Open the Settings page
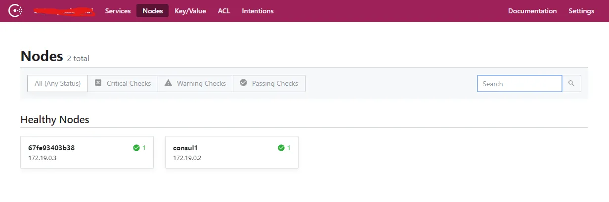609x202 pixels. (581, 11)
